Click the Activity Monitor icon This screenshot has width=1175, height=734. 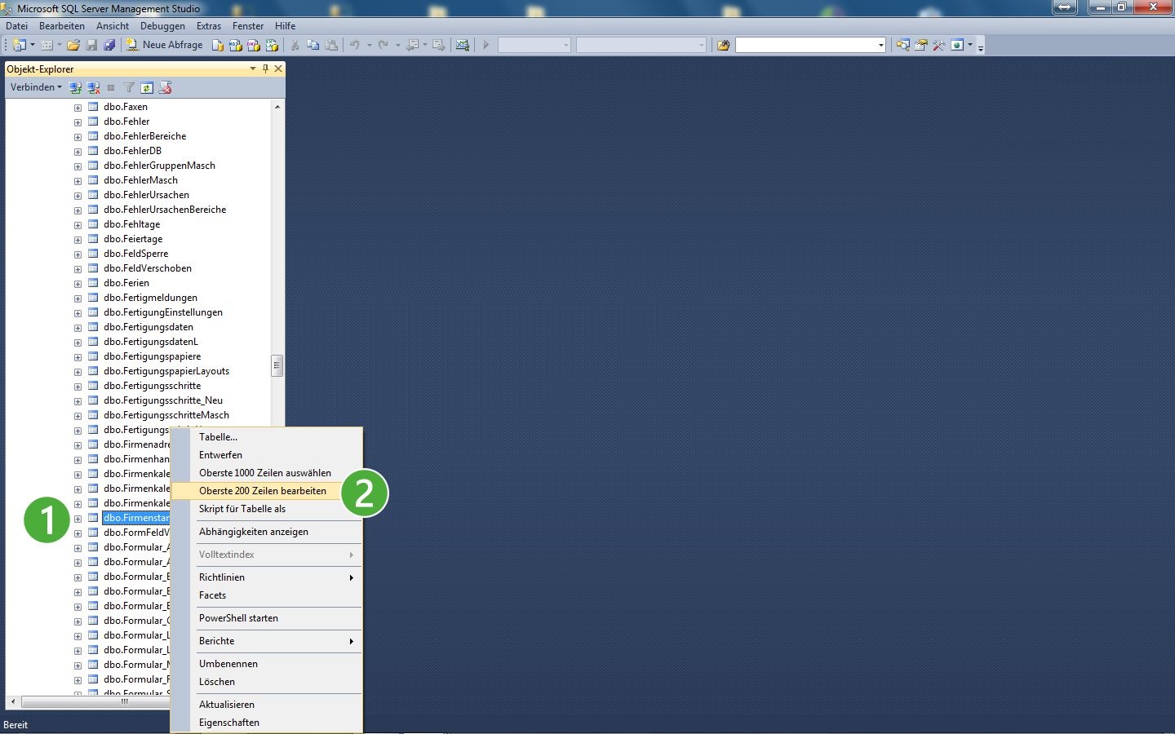click(463, 45)
